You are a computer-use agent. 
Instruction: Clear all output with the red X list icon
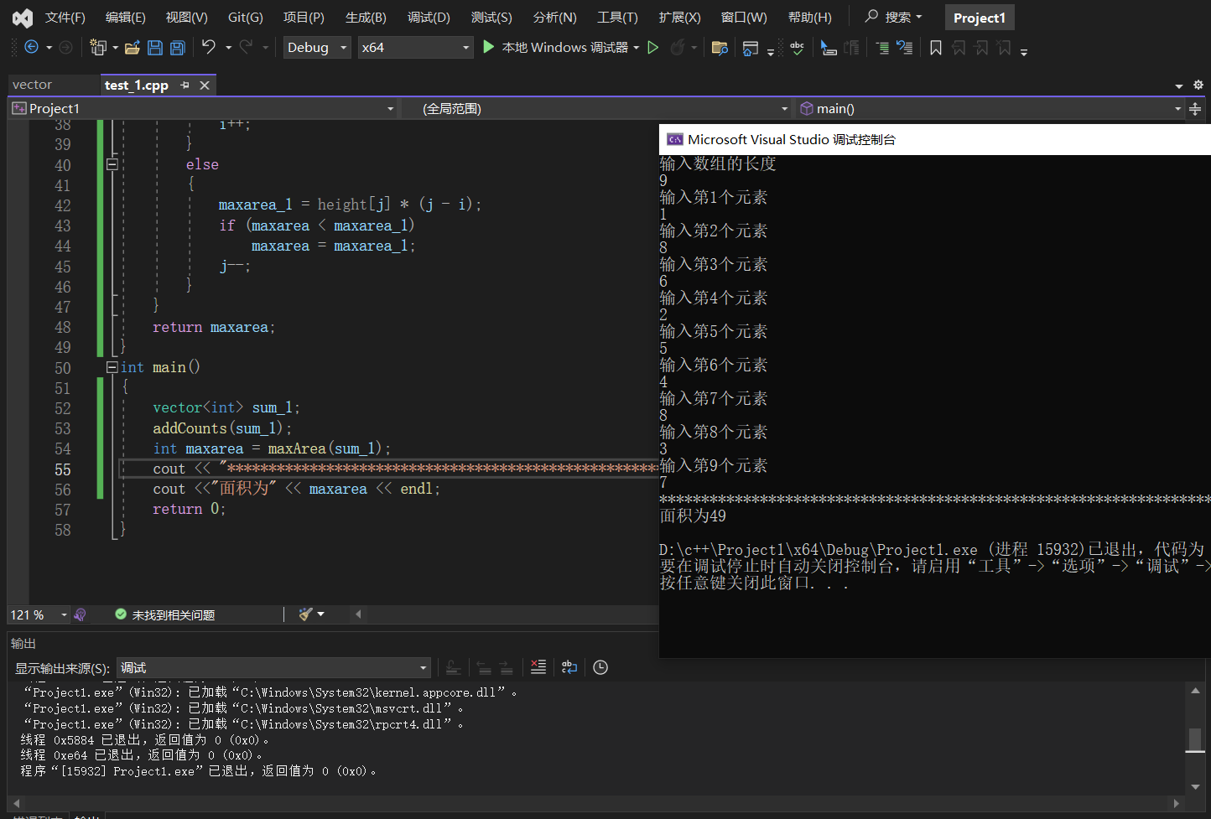[538, 667]
